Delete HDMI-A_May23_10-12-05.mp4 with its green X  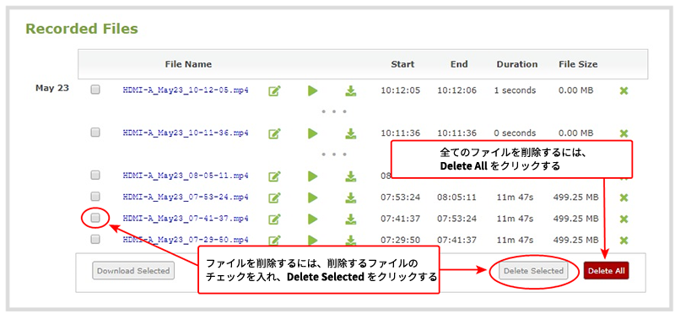(624, 91)
